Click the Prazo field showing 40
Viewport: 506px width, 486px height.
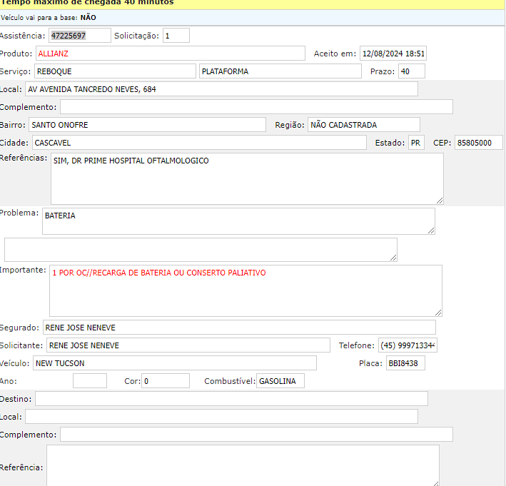coord(411,71)
